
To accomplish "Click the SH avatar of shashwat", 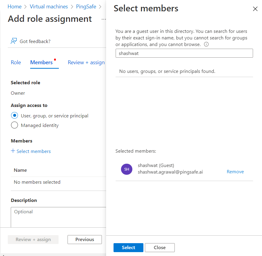I will 127,169.
